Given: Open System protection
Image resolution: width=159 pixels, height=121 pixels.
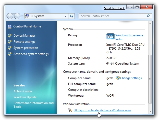Looking at the screenshot, I should 26,48.
